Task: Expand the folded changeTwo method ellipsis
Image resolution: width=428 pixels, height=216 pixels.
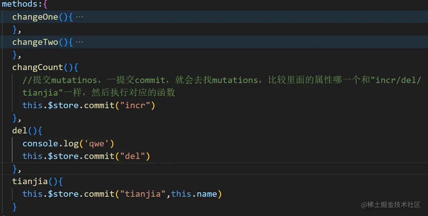Action: point(80,43)
